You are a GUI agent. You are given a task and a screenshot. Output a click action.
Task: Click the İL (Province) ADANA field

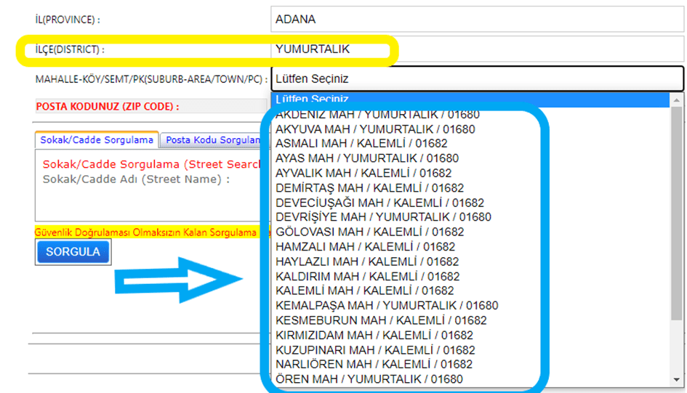pos(476,20)
